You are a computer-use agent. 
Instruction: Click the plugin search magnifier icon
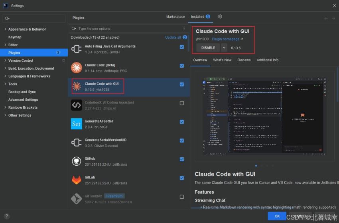(74, 29)
